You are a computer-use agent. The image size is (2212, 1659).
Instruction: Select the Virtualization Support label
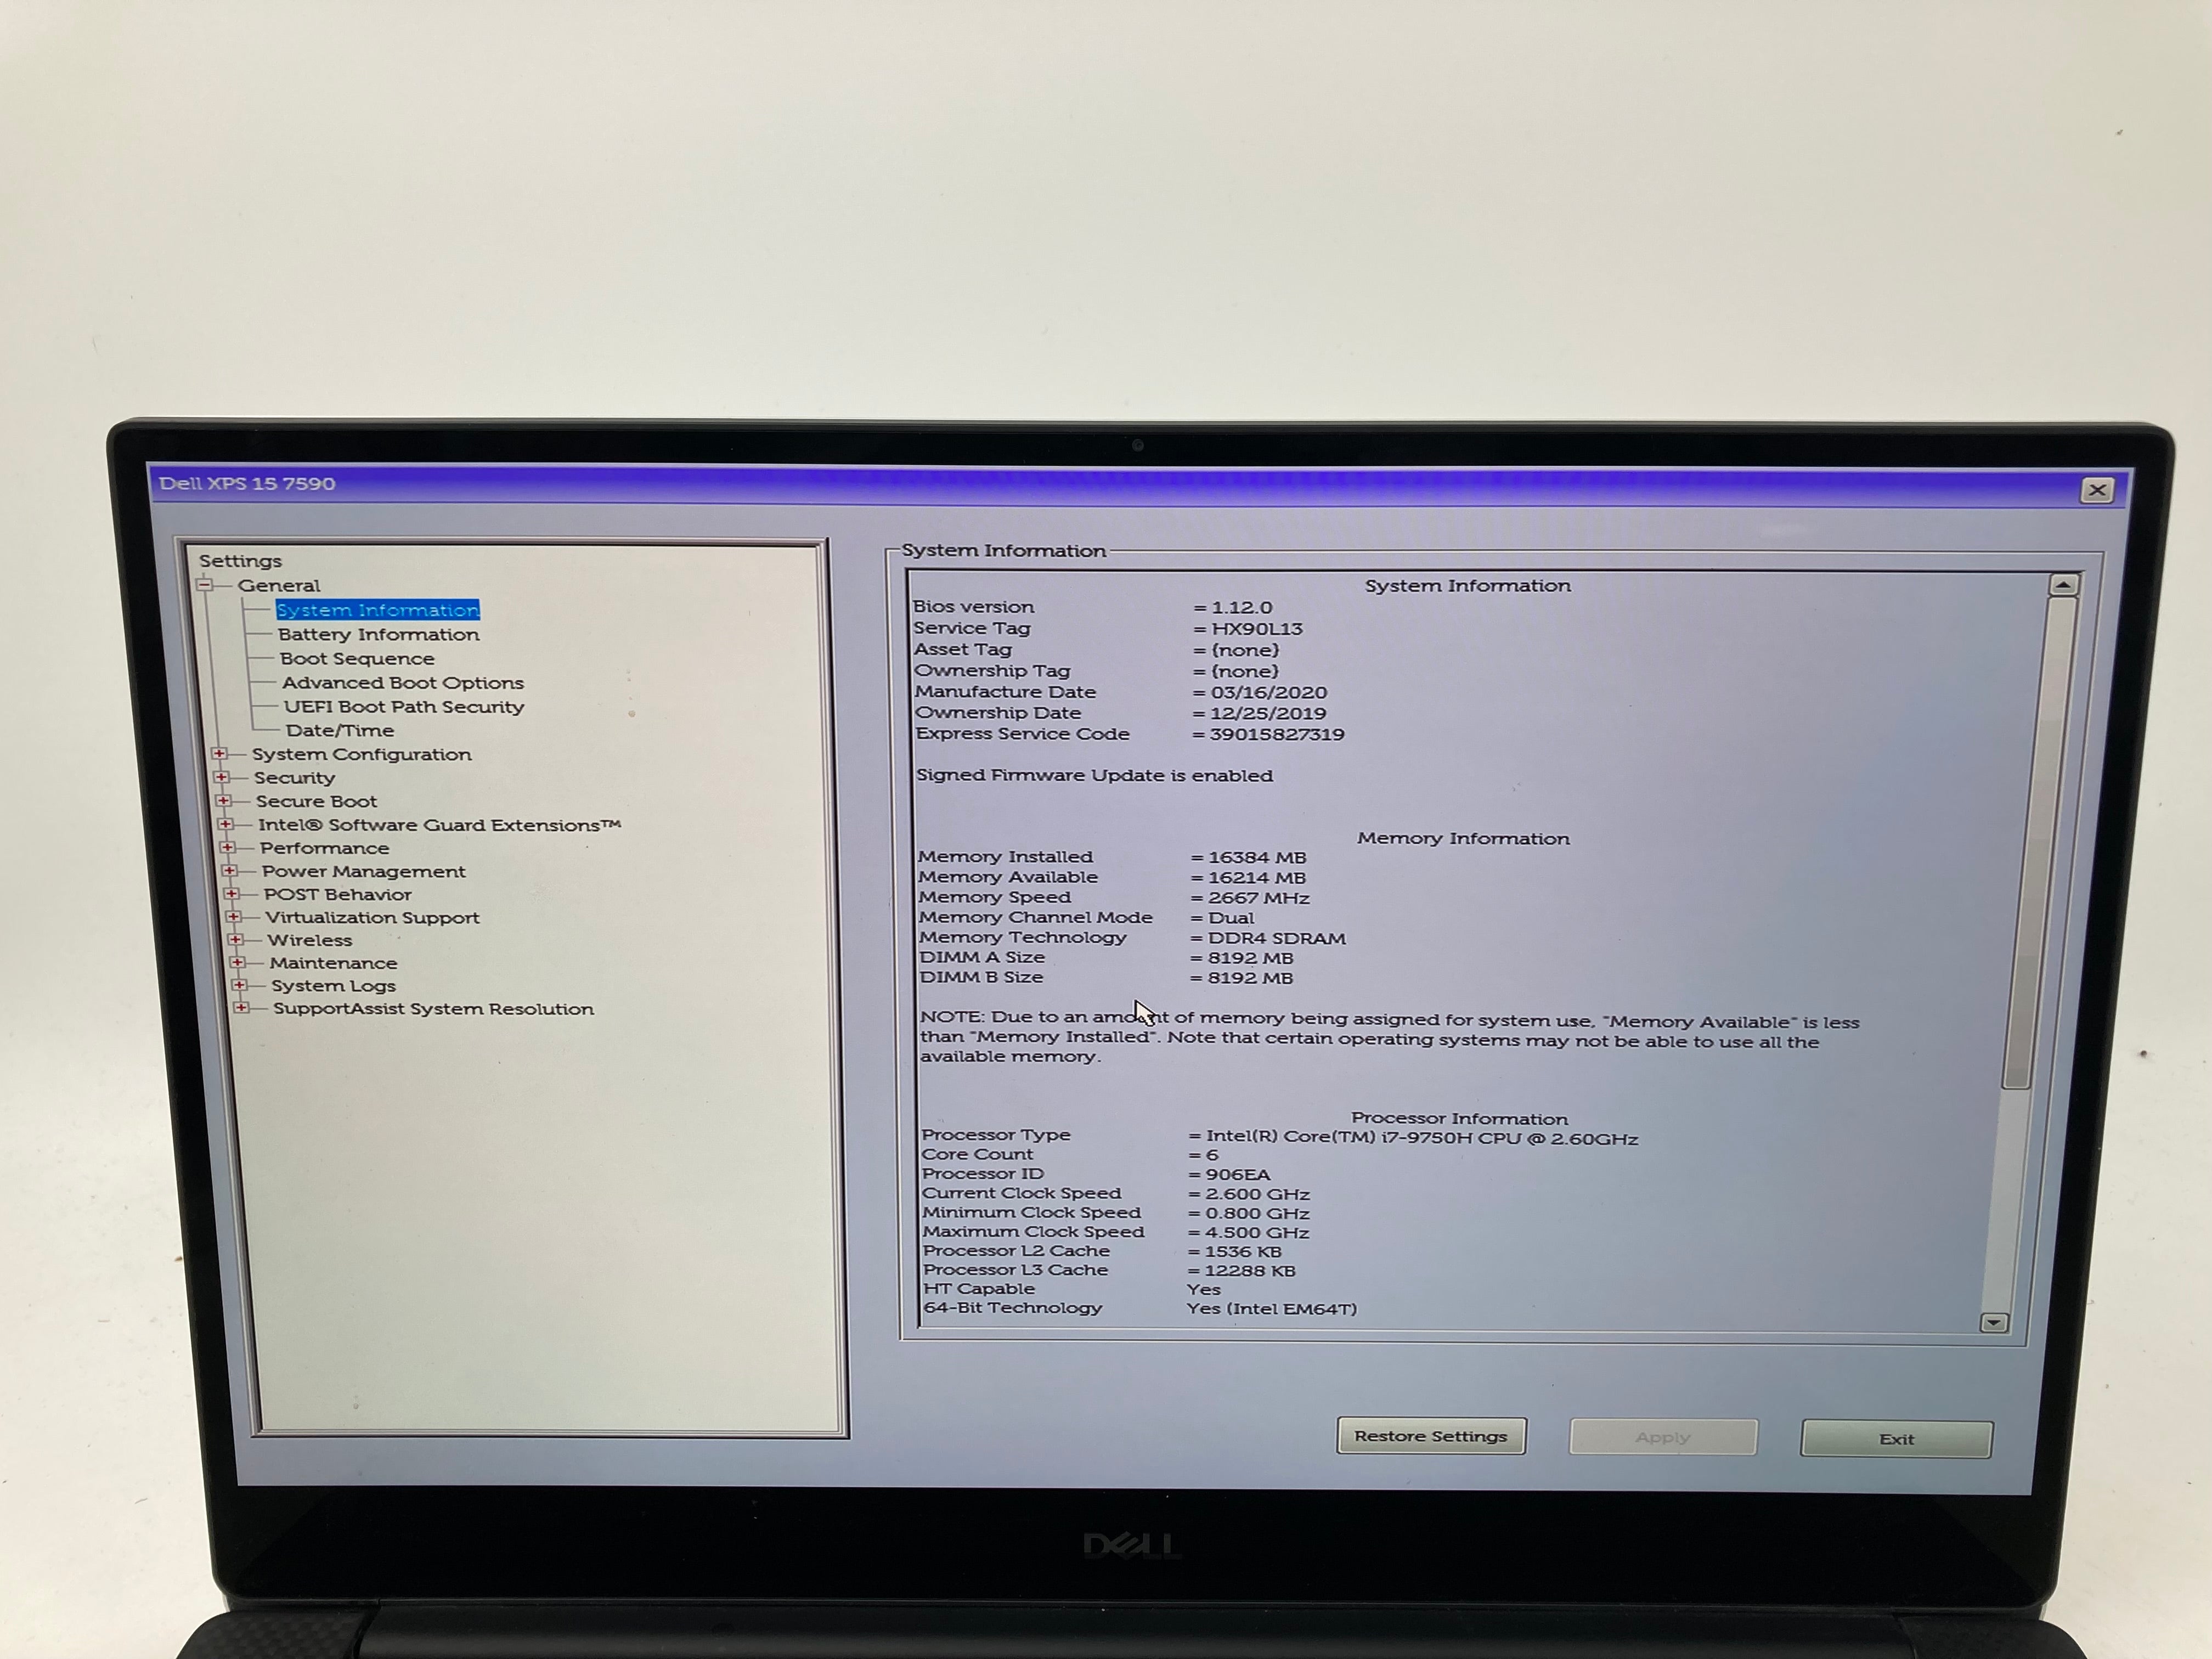click(372, 918)
